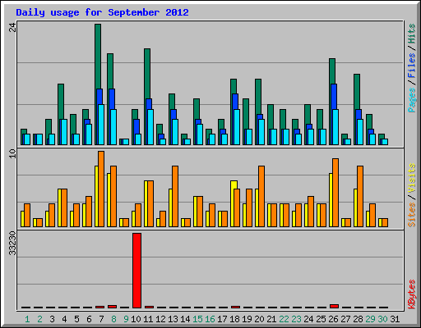Click the yellow "Visits" legend label

point(411,178)
